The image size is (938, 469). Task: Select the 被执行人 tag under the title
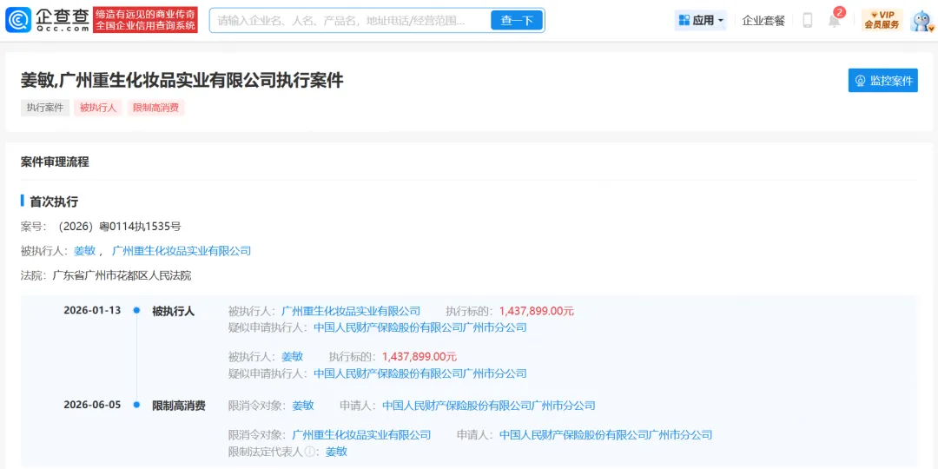(98, 108)
